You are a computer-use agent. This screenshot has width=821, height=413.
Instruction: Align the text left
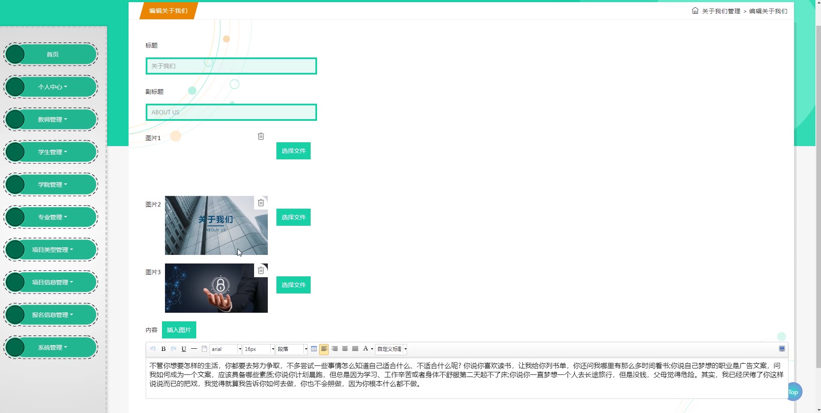[x=324, y=349]
